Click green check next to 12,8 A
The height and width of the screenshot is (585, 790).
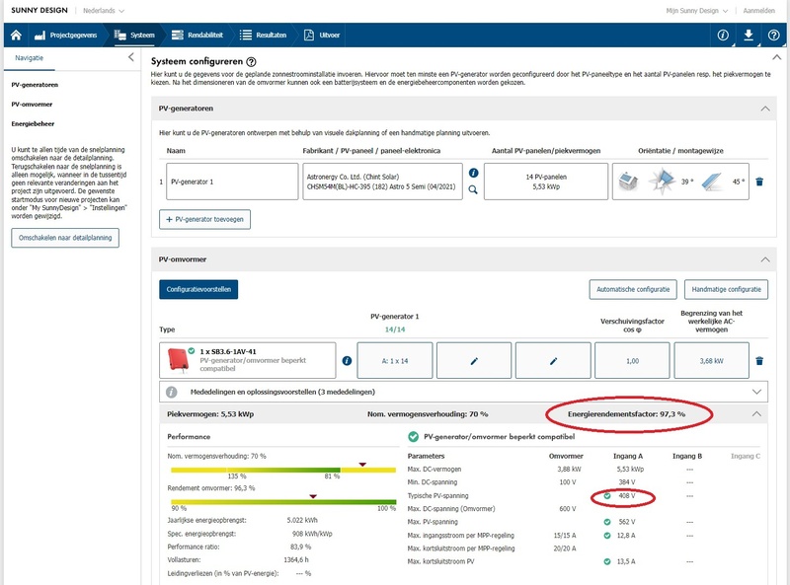point(607,535)
